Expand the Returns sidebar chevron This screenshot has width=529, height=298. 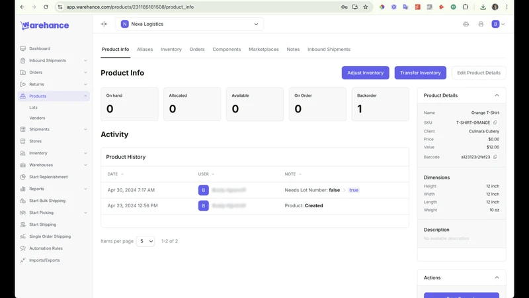coord(85,84)
